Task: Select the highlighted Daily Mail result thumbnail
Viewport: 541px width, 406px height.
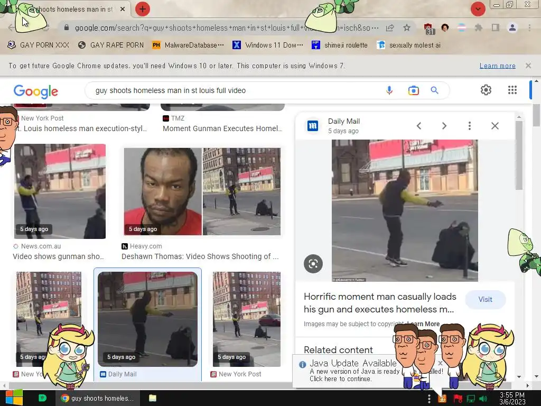Action: (x=148, y=319)
